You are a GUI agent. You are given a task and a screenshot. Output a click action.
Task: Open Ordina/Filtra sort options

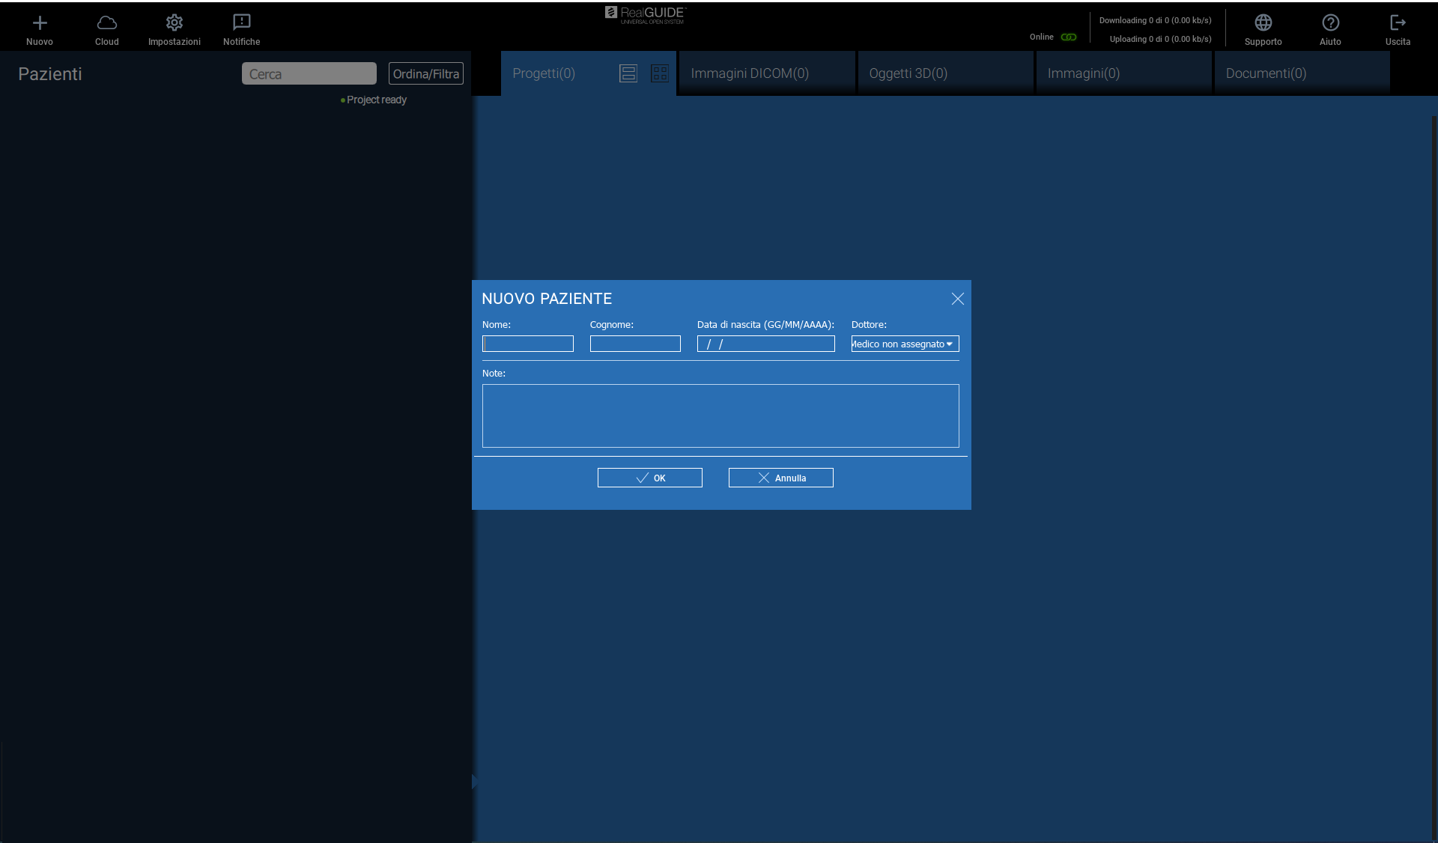coord(426,74)
